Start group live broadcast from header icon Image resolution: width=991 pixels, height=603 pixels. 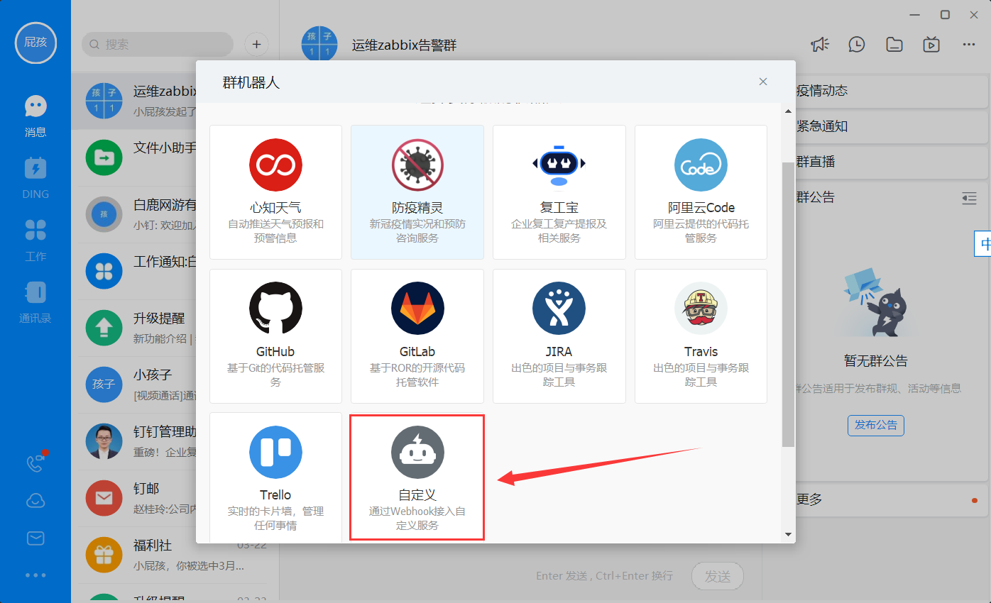pyautogui.click(x=931, y=44)
